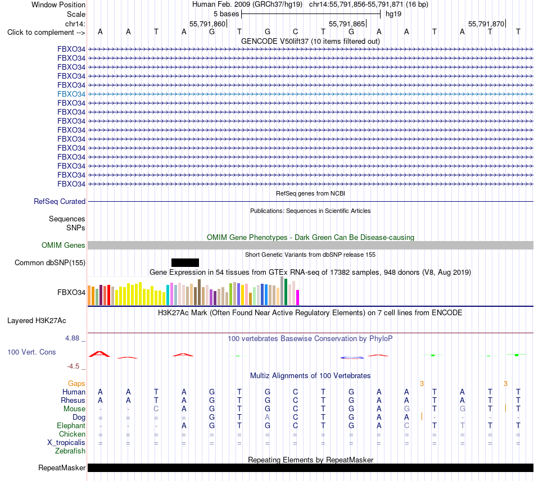The image size is (534, 481).
Task: Click the position label 55,791,865
Action: 347,24
